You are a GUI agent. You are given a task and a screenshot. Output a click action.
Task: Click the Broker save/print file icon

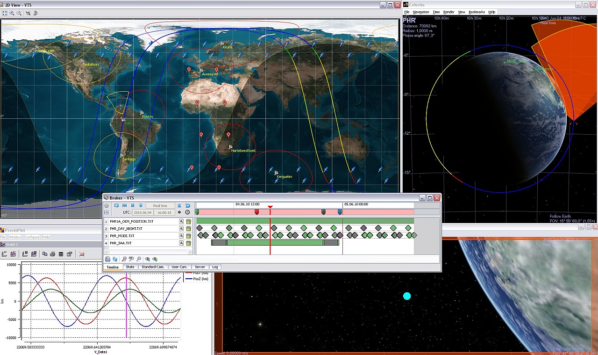(x=107, y=259)
